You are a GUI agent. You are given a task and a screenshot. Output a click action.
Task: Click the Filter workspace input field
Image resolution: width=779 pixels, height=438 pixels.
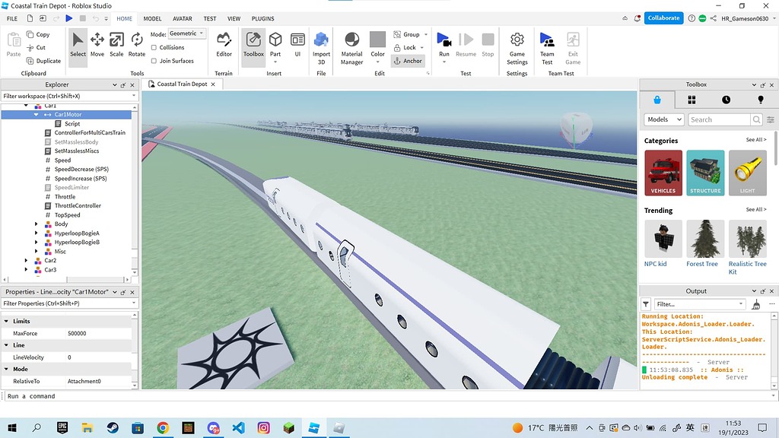(x=69, y=96)
